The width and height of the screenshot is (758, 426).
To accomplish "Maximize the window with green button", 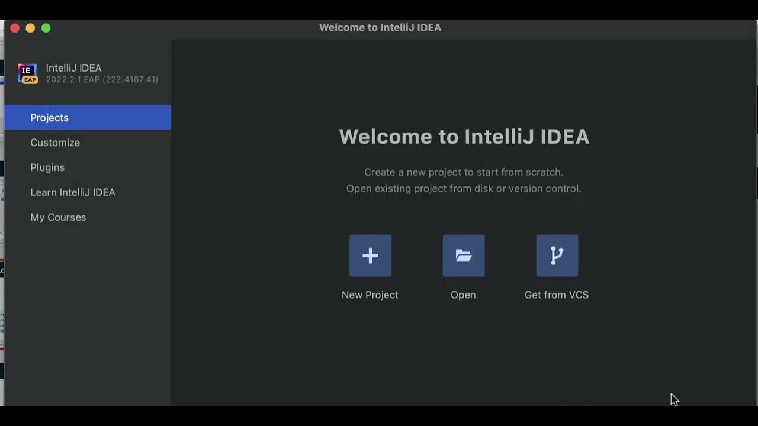I will tap(46, 28).
